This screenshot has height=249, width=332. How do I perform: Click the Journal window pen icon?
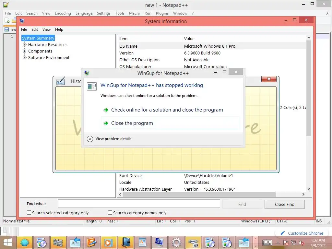click(x=61, y=81)
